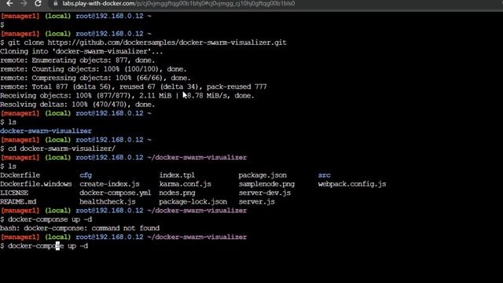
Task: Click the src directory name
Action: point(324,175)
